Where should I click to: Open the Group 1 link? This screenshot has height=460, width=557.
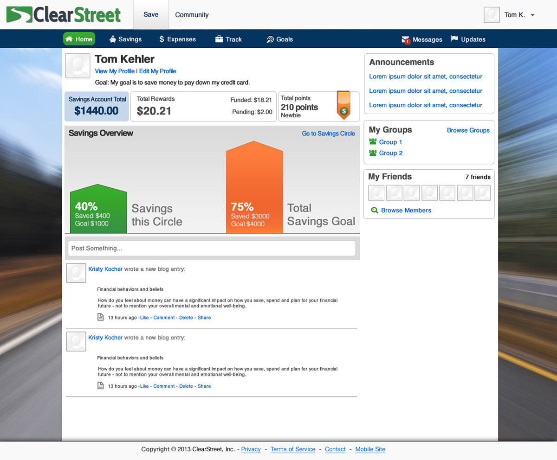click(x=391, y=142)
